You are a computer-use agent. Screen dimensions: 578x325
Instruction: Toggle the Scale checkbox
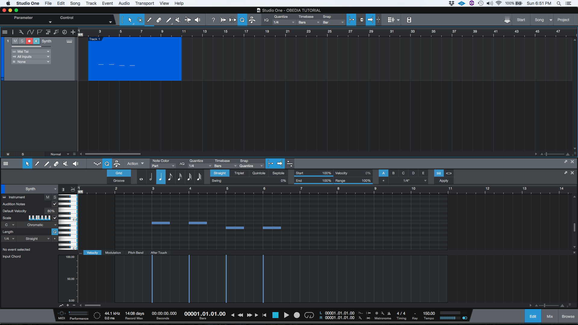(55, 218)
